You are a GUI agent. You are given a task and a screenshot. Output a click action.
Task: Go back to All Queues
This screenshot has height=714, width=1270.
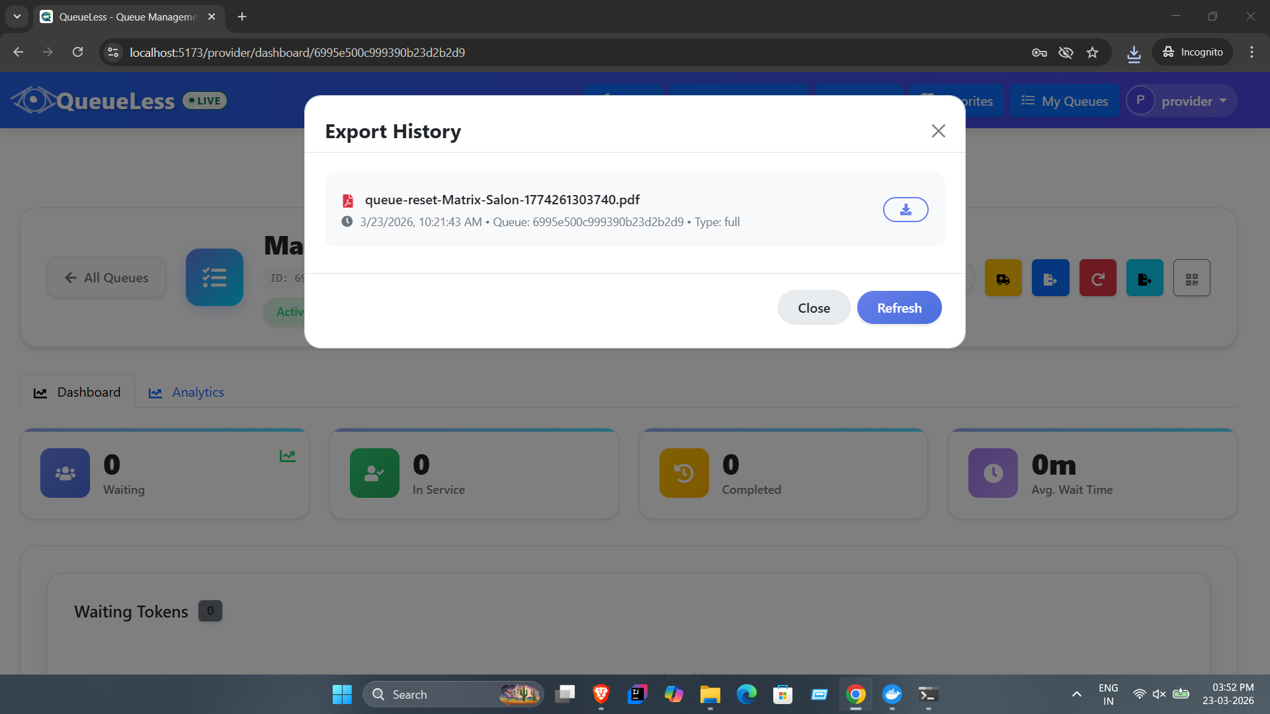[x=106, y=278]
